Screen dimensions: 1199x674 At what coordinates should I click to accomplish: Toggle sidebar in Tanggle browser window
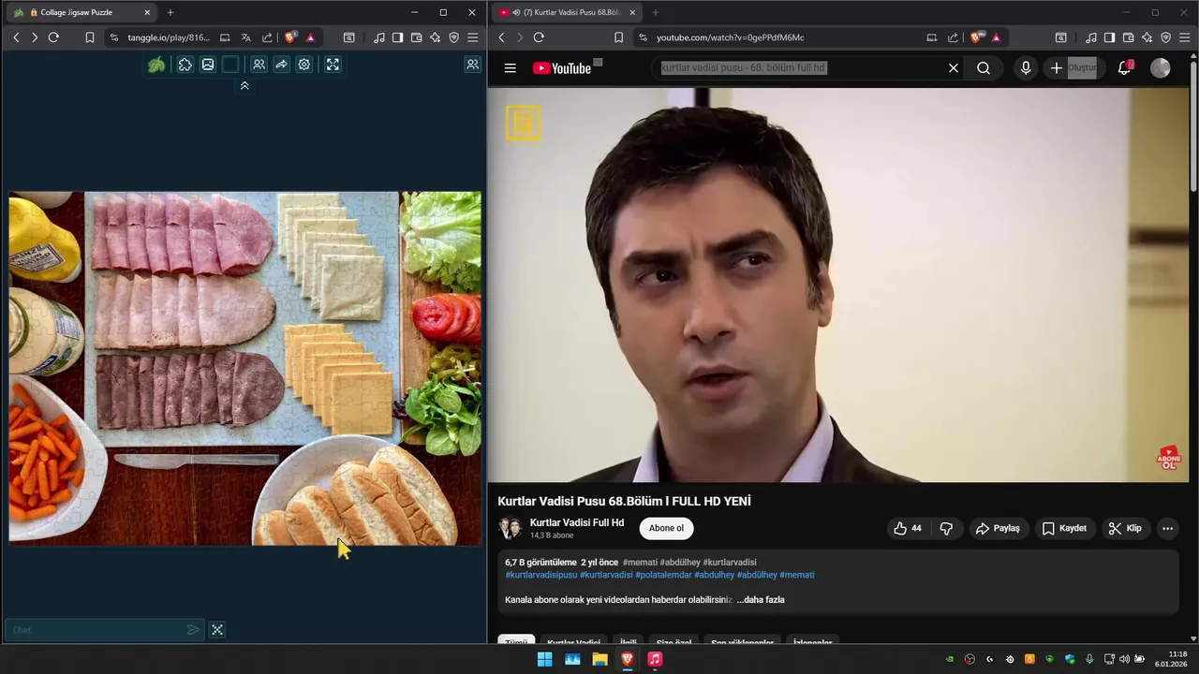(397, 37)
